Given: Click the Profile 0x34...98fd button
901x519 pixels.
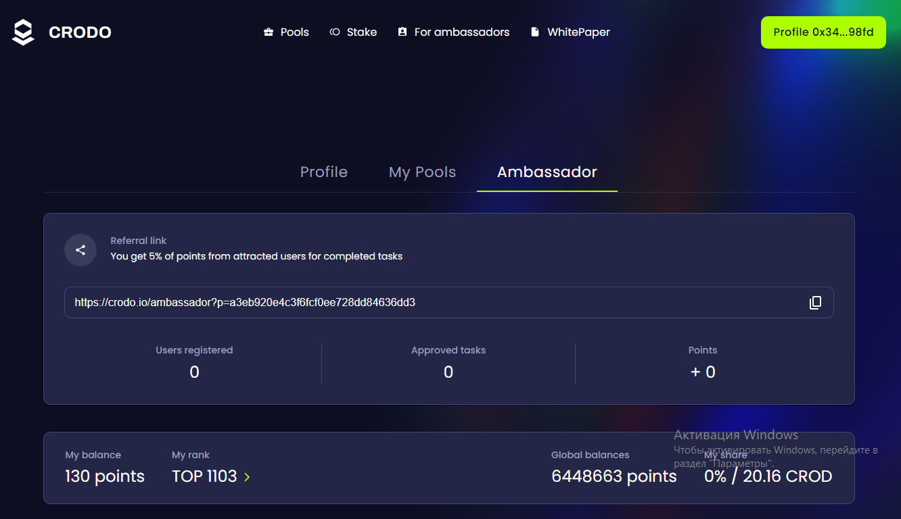Looking at the screenshot, I should (x=823, y=32).
